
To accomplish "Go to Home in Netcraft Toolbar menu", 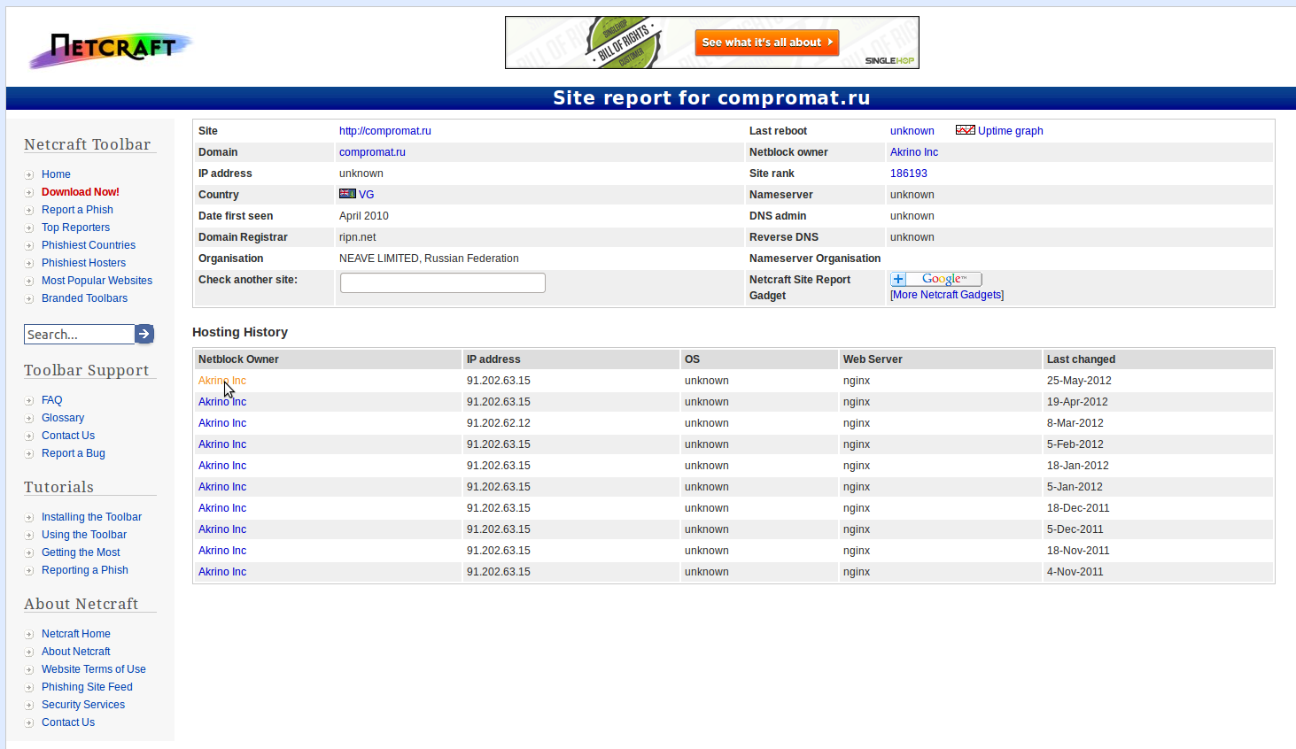I will [x=56, y=174].
